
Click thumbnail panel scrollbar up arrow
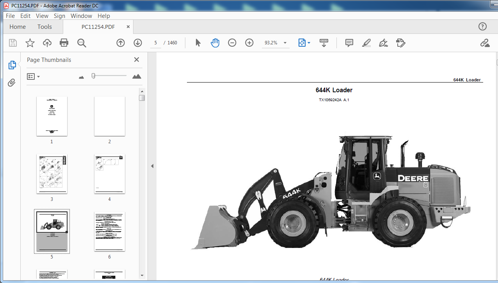(142, 91)
